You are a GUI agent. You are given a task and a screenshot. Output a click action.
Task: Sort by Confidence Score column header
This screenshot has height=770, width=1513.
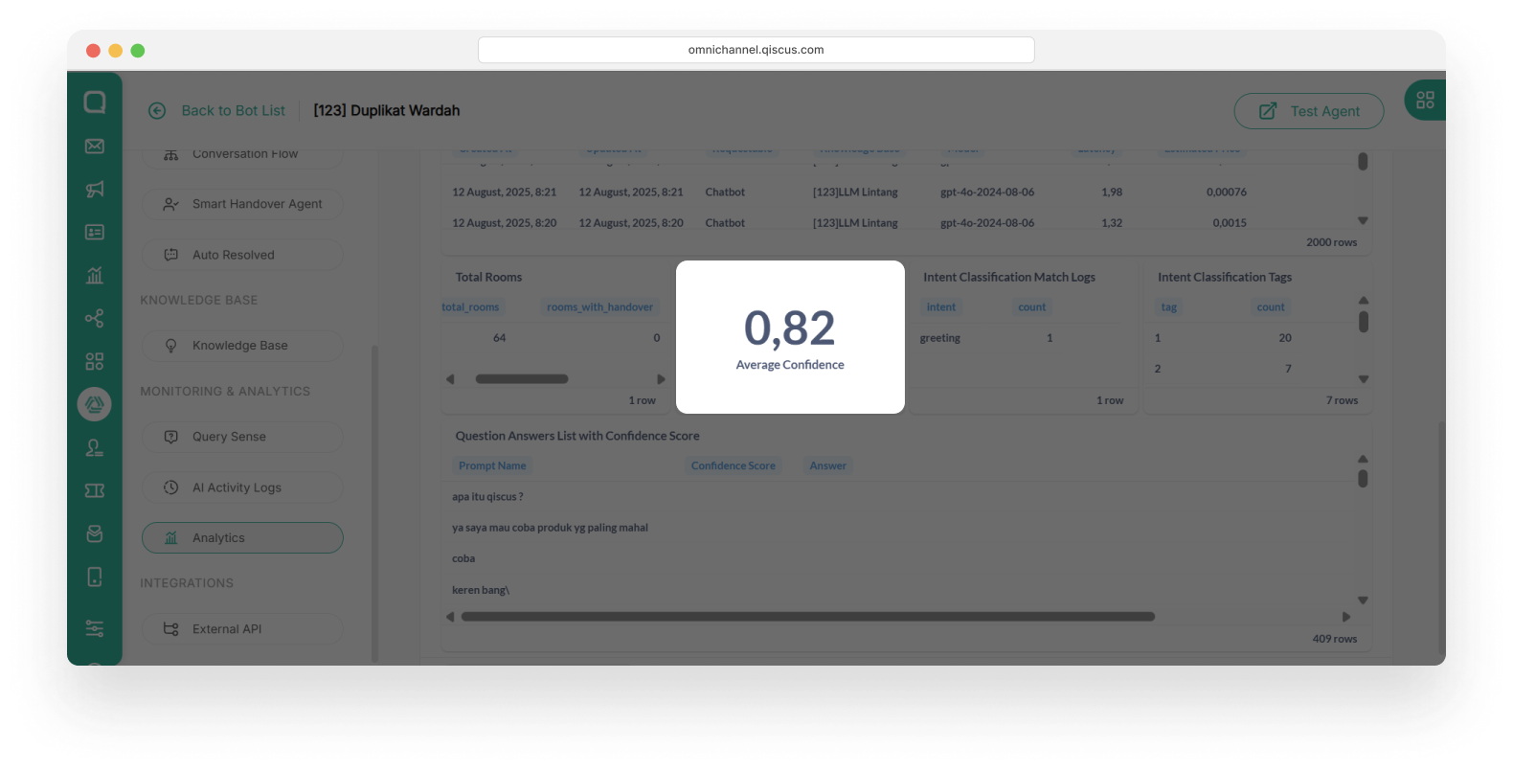point(733,466)
